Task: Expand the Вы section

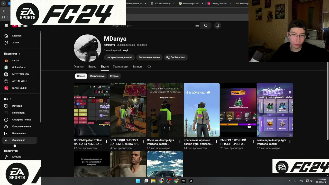Action: (x=8, y=99)
